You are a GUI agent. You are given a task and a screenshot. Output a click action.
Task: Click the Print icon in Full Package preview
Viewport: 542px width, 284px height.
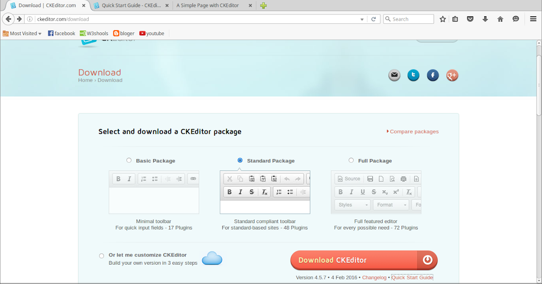point(403,179)
